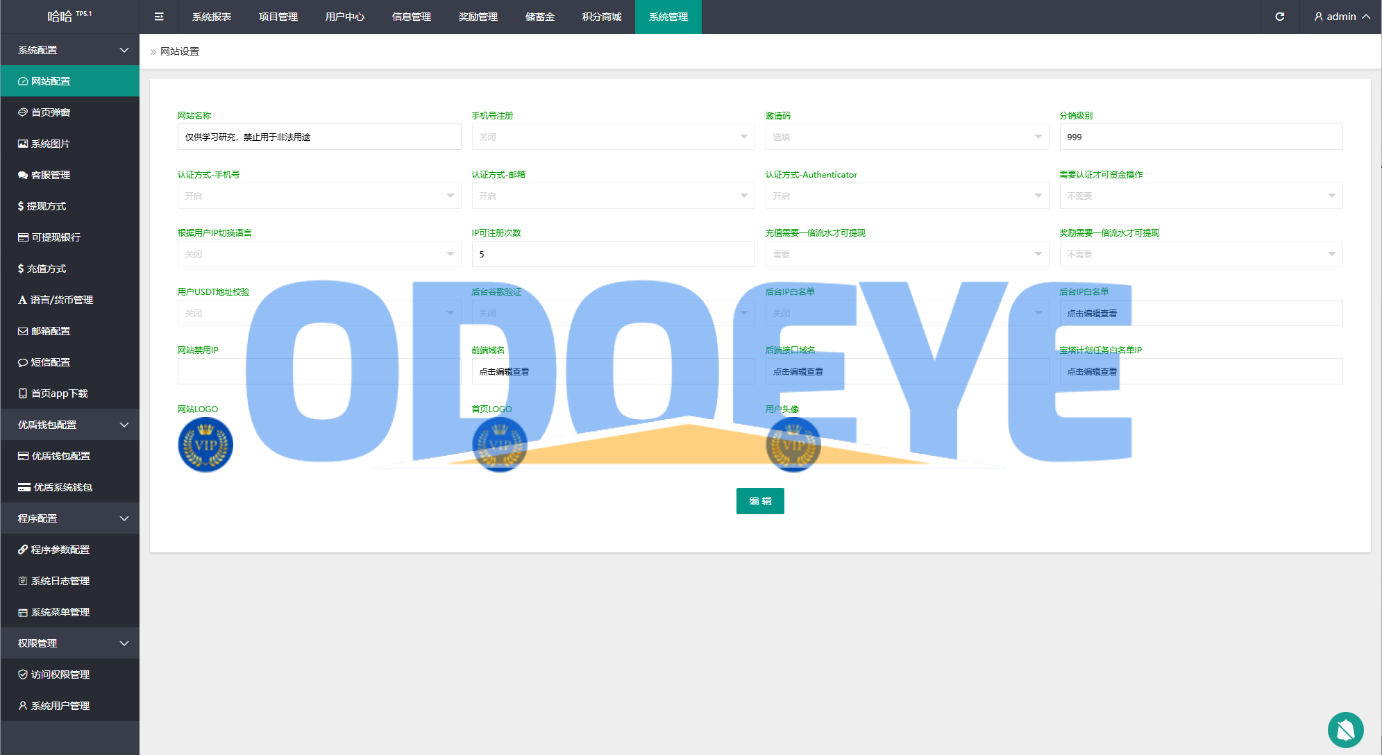This screenshot has height=755, width=1382.
Task: Click the sidebar collapse hamburger icon
Action: [159, 17]
